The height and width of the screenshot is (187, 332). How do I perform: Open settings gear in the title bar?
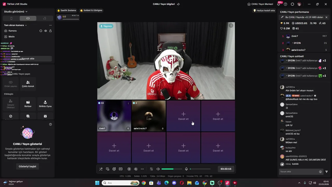(x=292, y=4)
